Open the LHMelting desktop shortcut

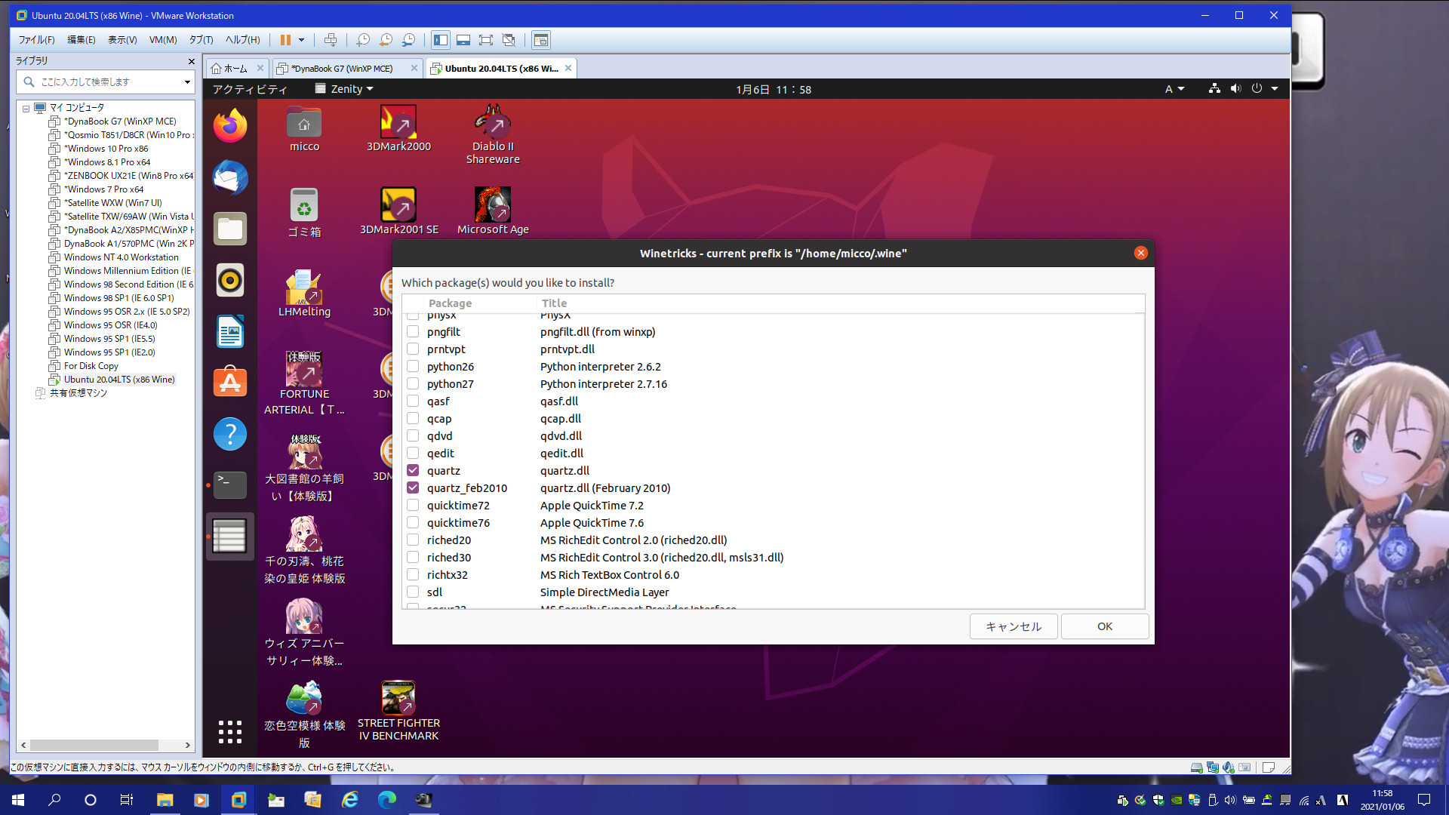tap(304, 294)
